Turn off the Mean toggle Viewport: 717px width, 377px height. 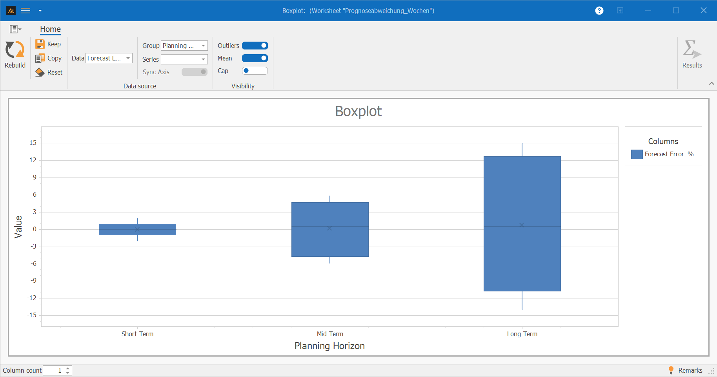pos(255,58)
